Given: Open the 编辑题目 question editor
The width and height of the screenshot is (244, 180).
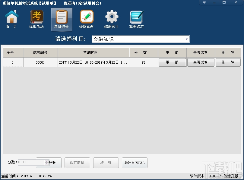Looking at the screenshot, I should (111, 19).
